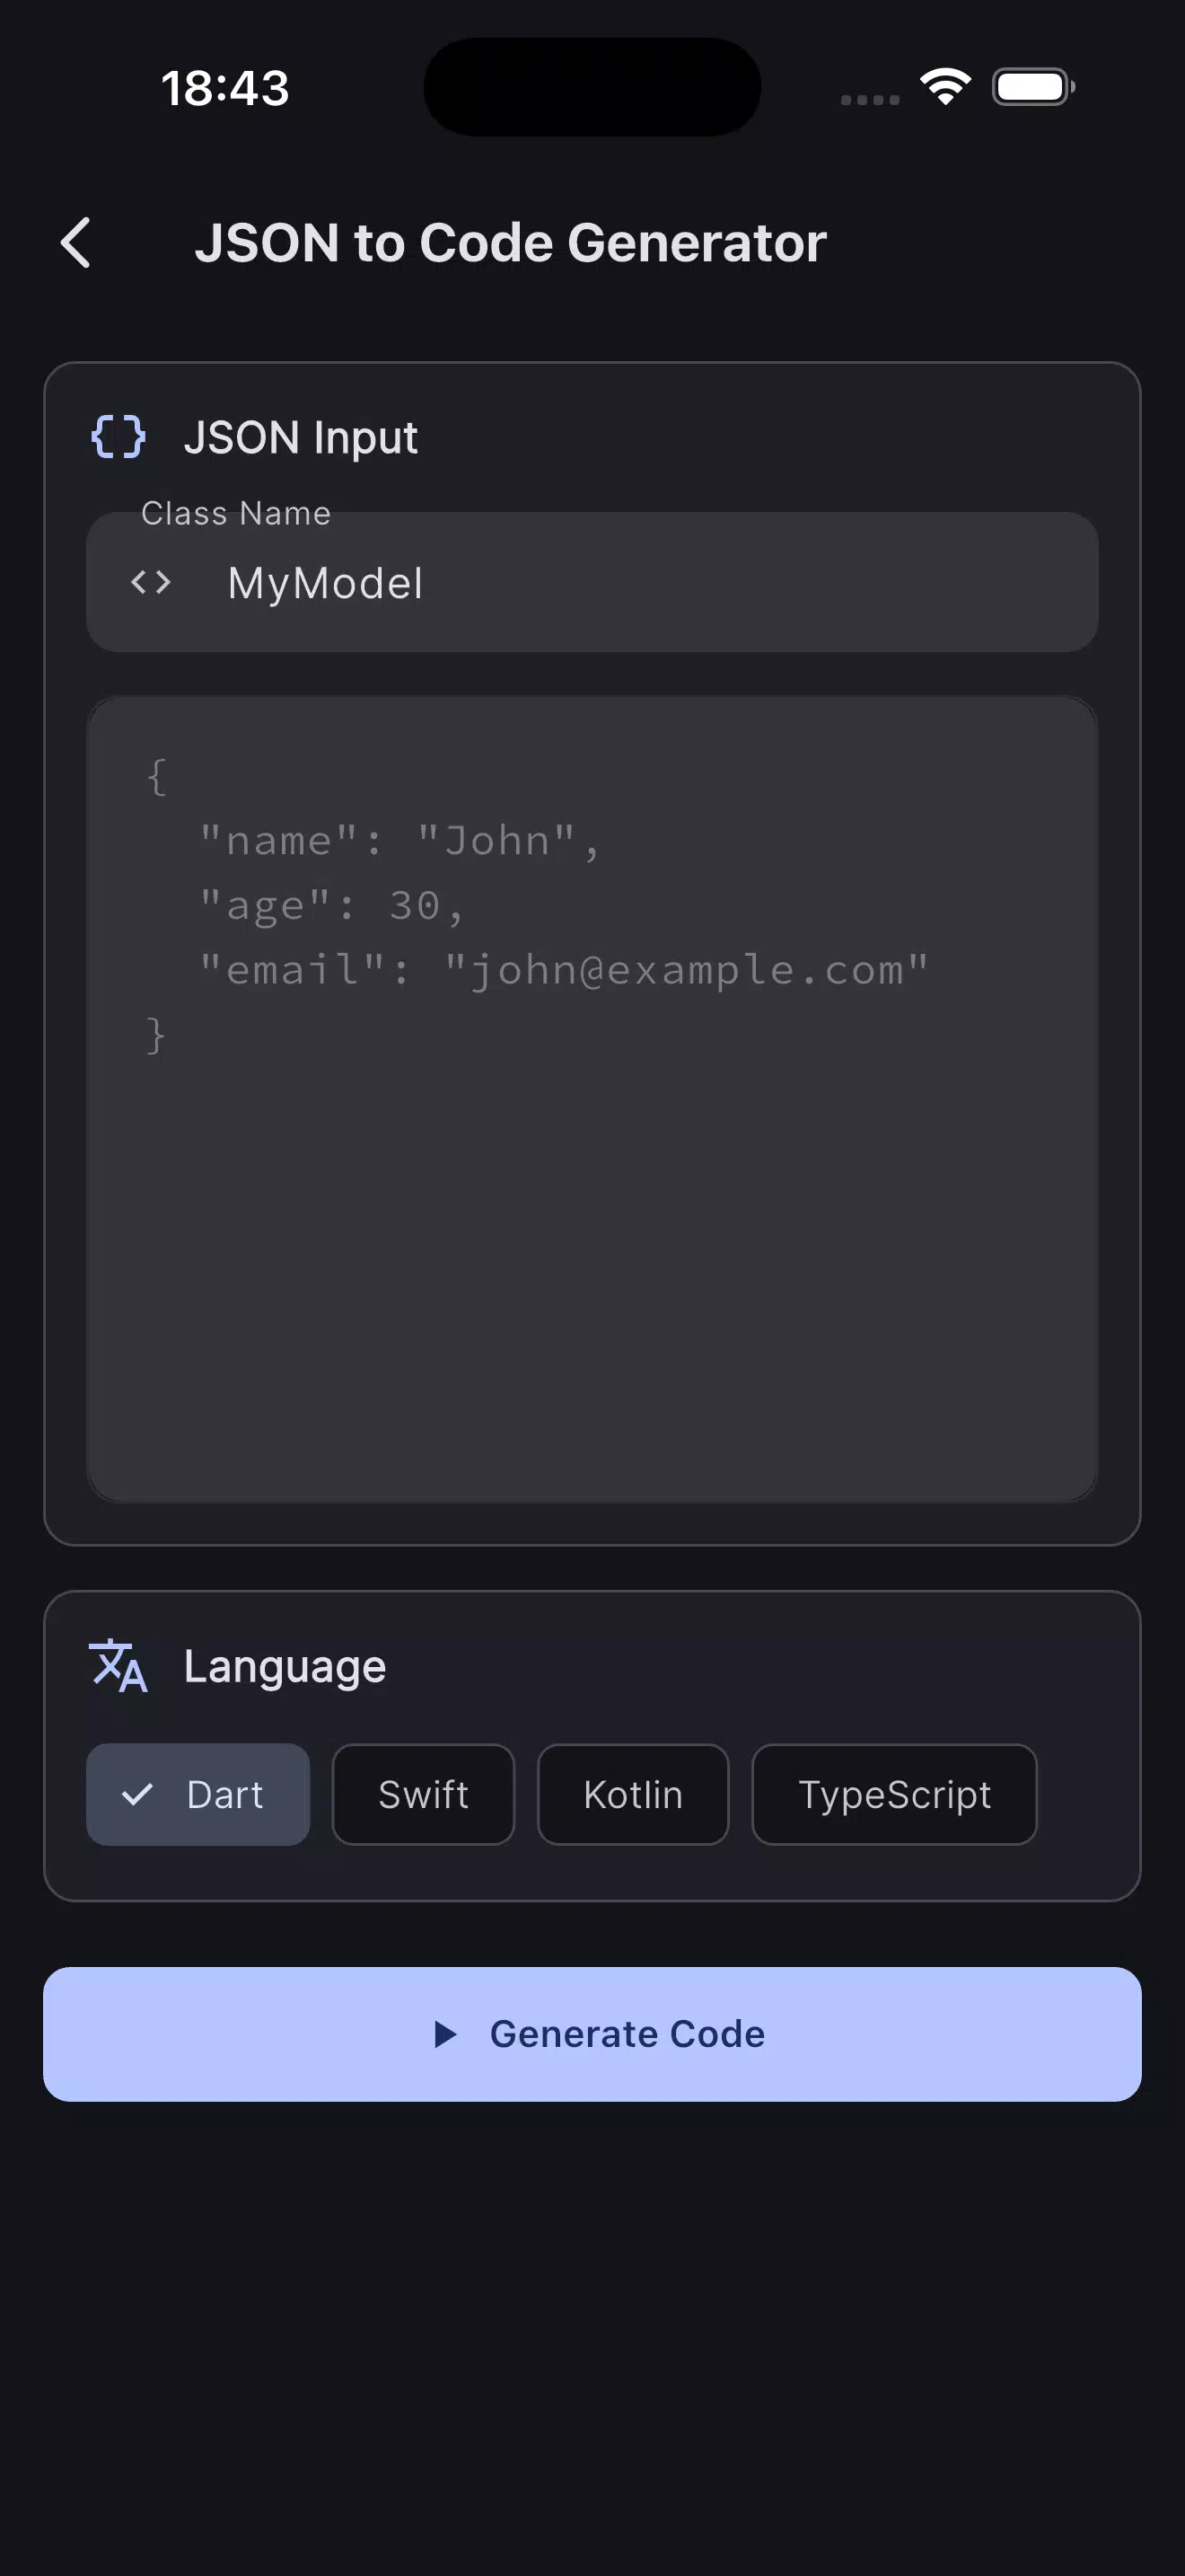Tap the clock time in status bar

pyautogui.click(x=226, y=88)
